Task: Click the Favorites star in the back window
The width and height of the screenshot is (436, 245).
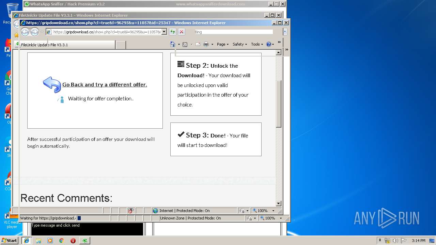Action: pyautogui.click(x=16, y=35)
